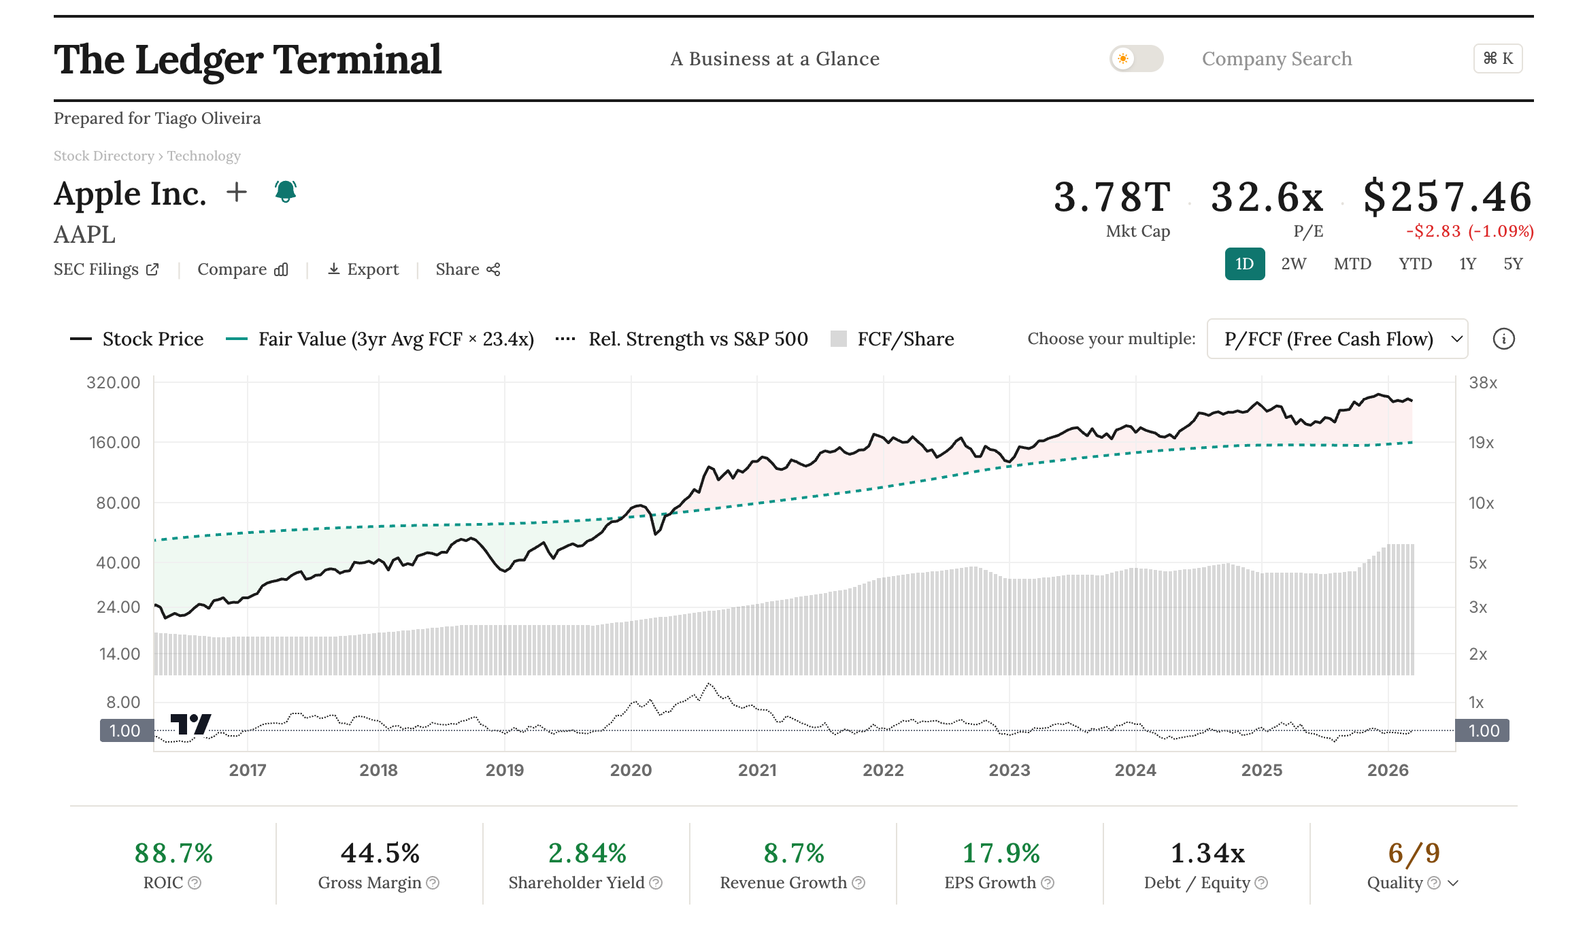The image size is (1585, 944).
Task: Select the 2W time range tab
Action: coord(1294,264)
